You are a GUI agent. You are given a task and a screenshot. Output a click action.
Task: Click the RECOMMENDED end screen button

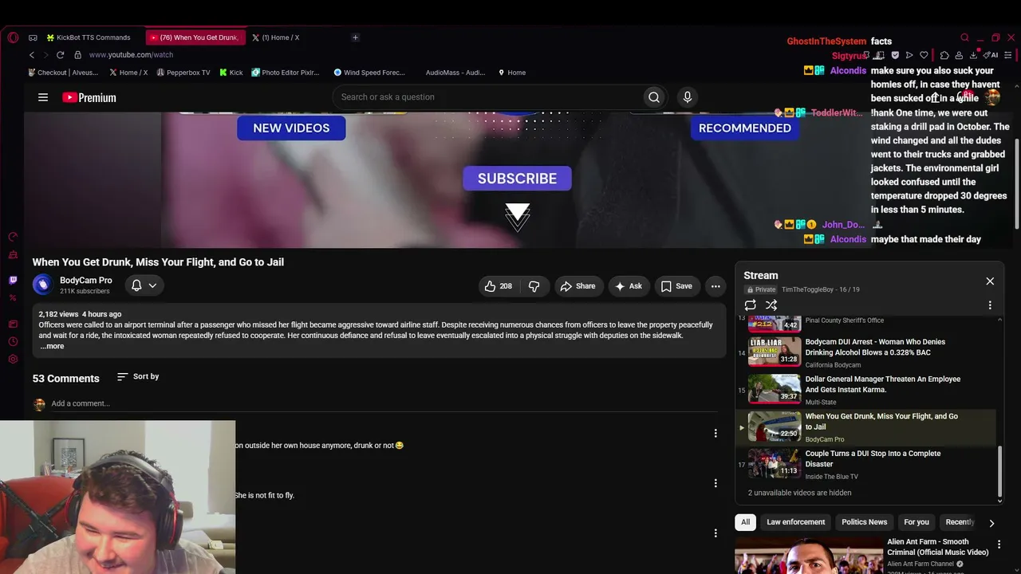click(x=745, y=128)
